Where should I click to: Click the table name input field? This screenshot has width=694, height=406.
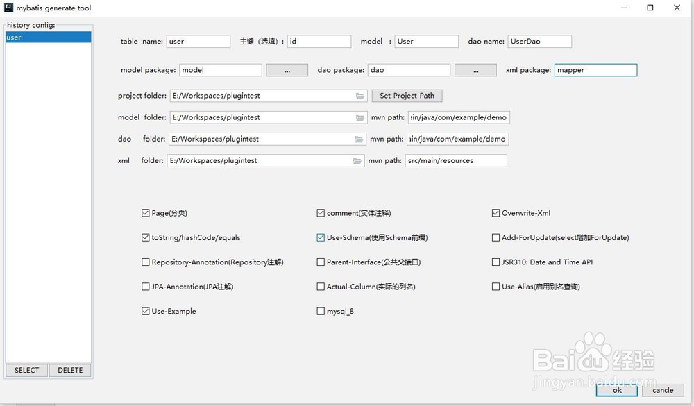click(198, 41)
